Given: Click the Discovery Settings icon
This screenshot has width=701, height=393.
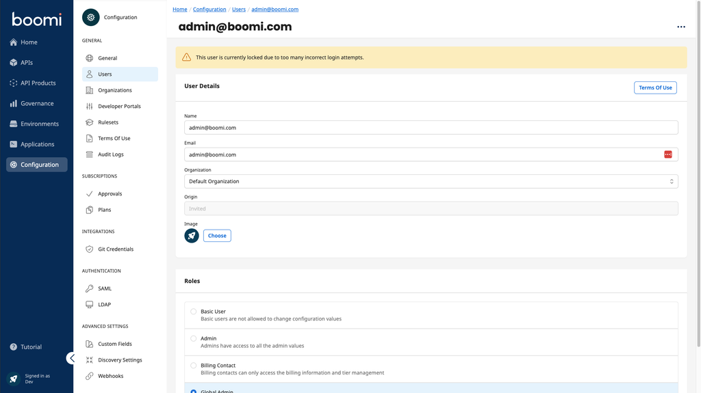Looking at the screenshot, I should 90,360.
